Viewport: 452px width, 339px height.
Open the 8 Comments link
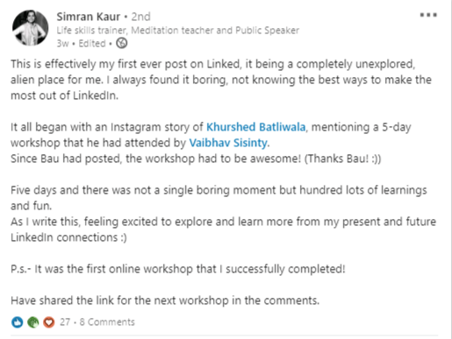point(107,322)
